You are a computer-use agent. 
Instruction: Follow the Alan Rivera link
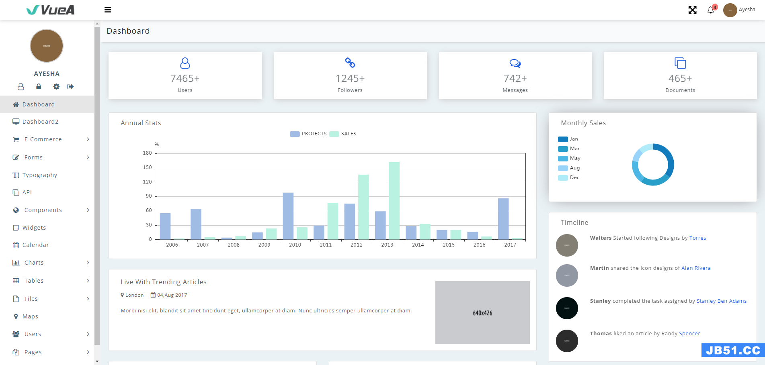(x=696, y=268)
